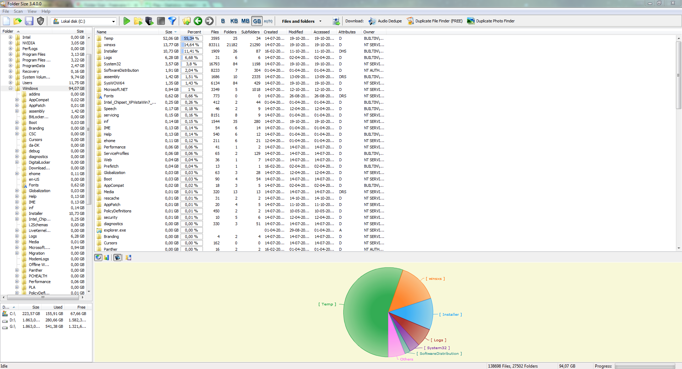Navigate up one folder level

pyautogui.click(x=186, y=21)
